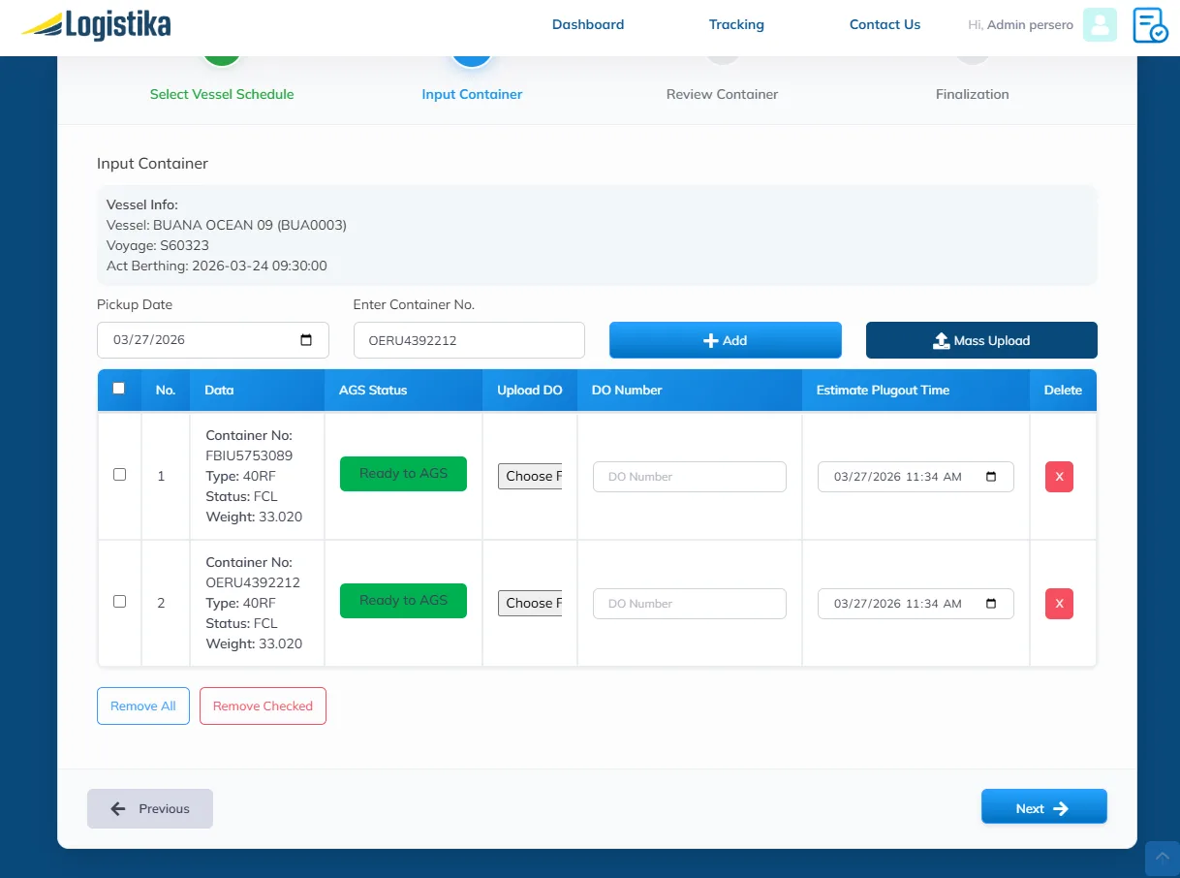Click the Logistika logo
This screenshot has width=1180, height=878.
pos(96,25)
